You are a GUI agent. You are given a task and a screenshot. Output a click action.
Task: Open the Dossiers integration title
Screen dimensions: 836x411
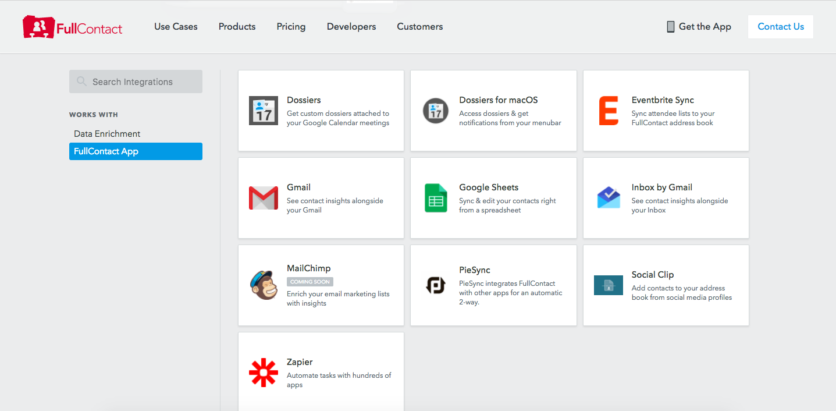point(304,100)
